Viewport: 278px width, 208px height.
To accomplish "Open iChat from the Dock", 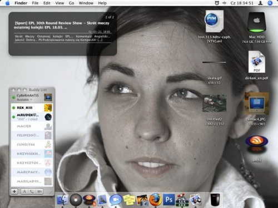I will [116, 200].
